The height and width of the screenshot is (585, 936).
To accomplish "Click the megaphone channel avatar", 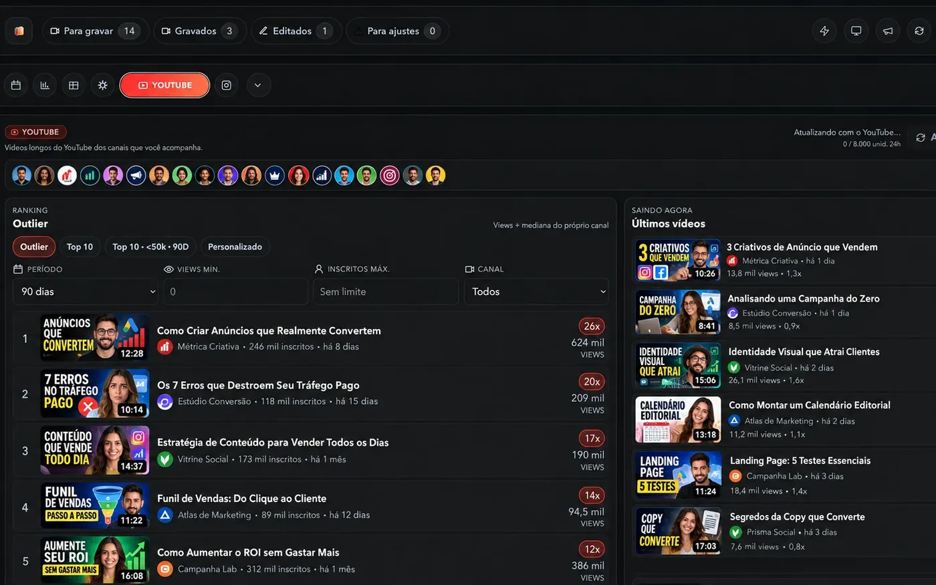I will [x=136, y=175].
